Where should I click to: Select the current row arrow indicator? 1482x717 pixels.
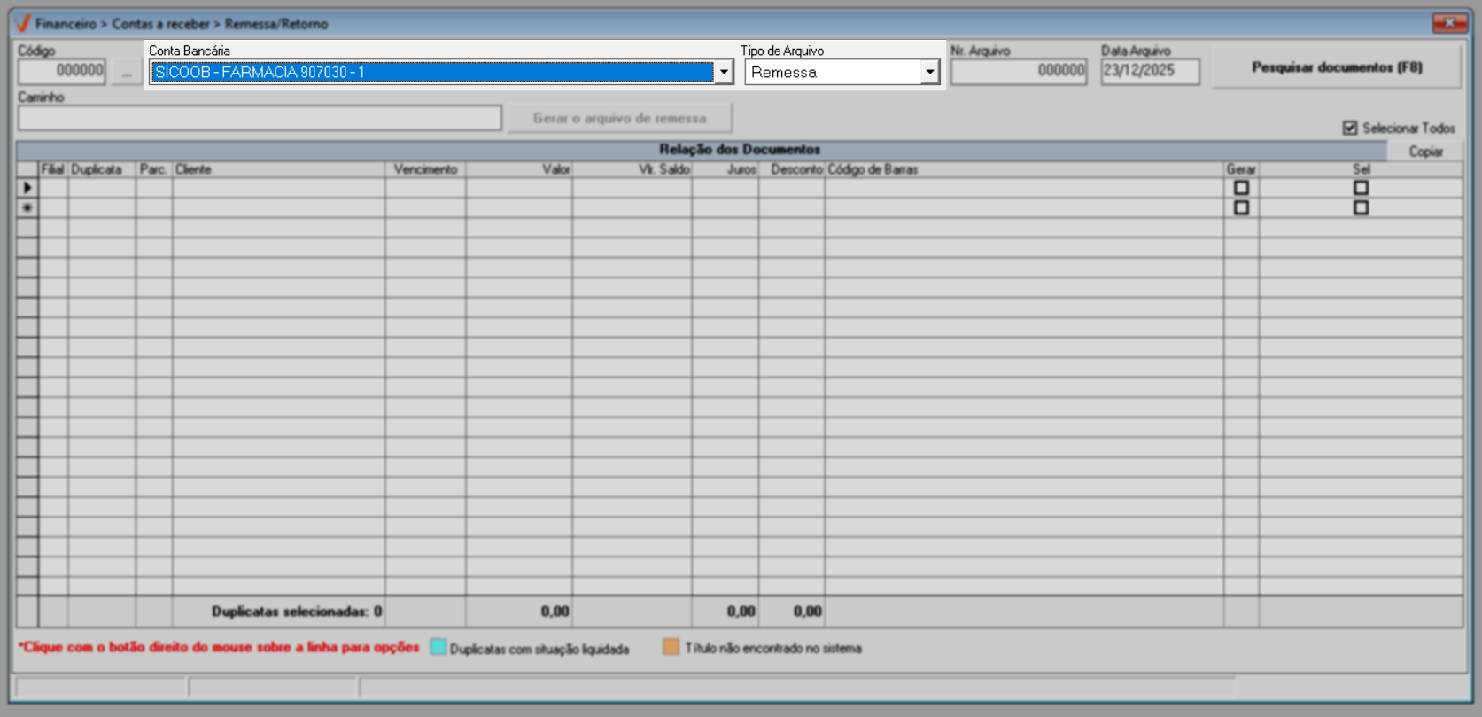27,188
